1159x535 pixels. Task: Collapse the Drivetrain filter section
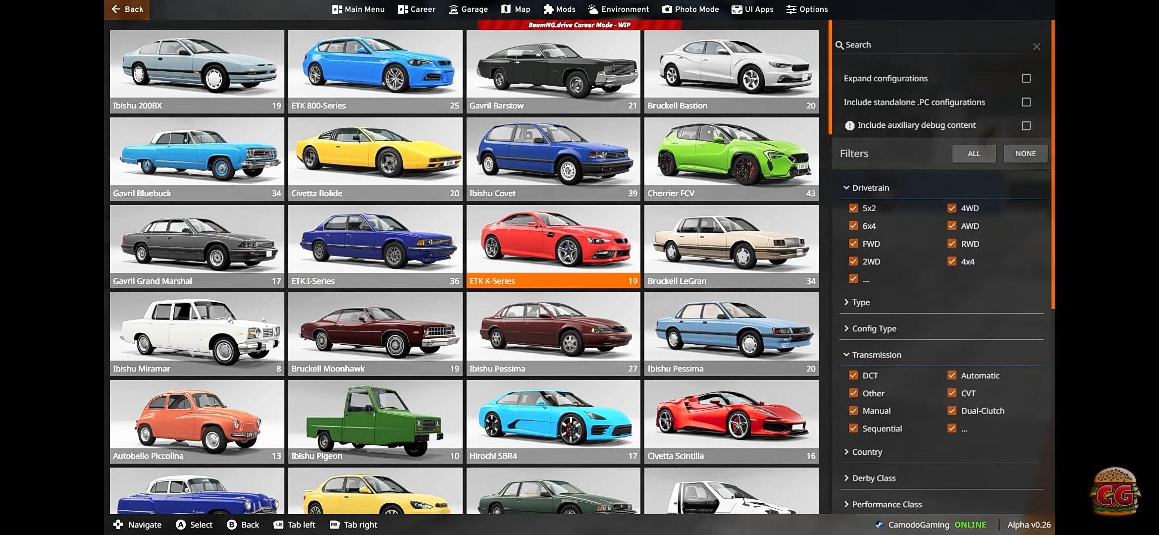(941, 188)
